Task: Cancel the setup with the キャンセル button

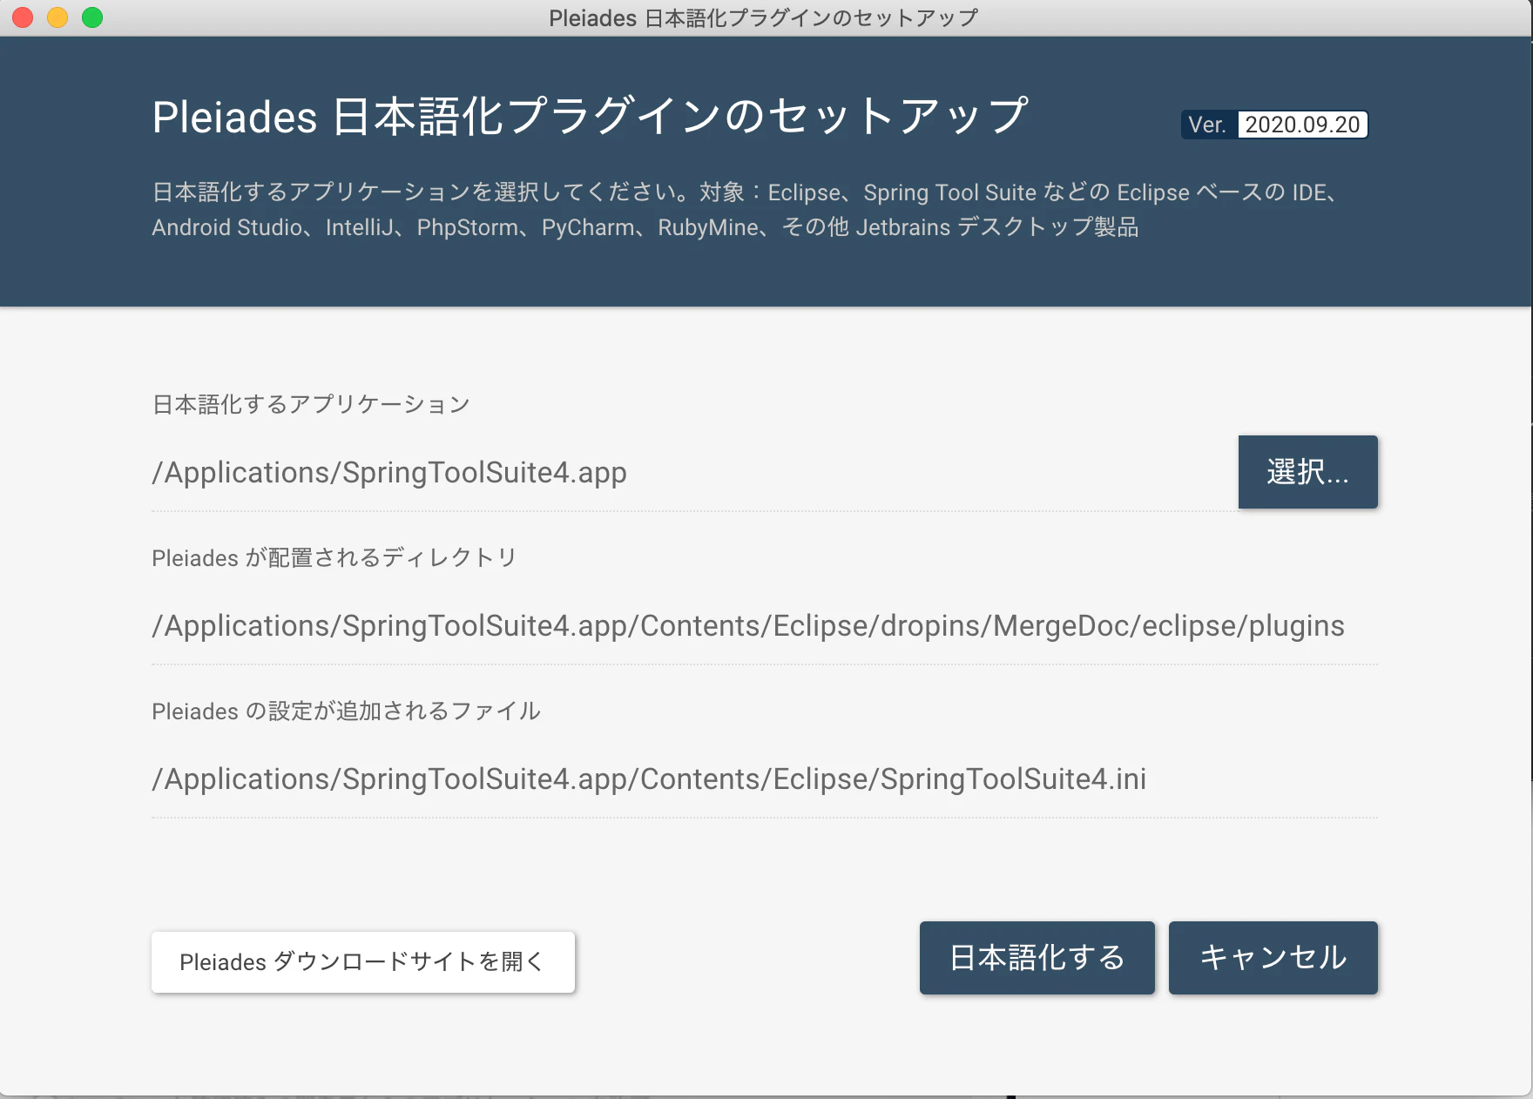Action: (x=1273, y=957)
